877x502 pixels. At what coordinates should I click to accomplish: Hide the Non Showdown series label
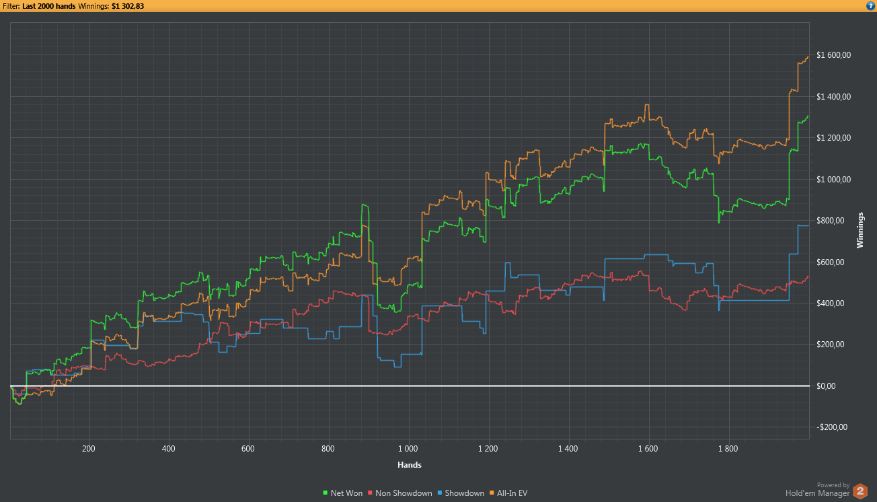(404, 493)
